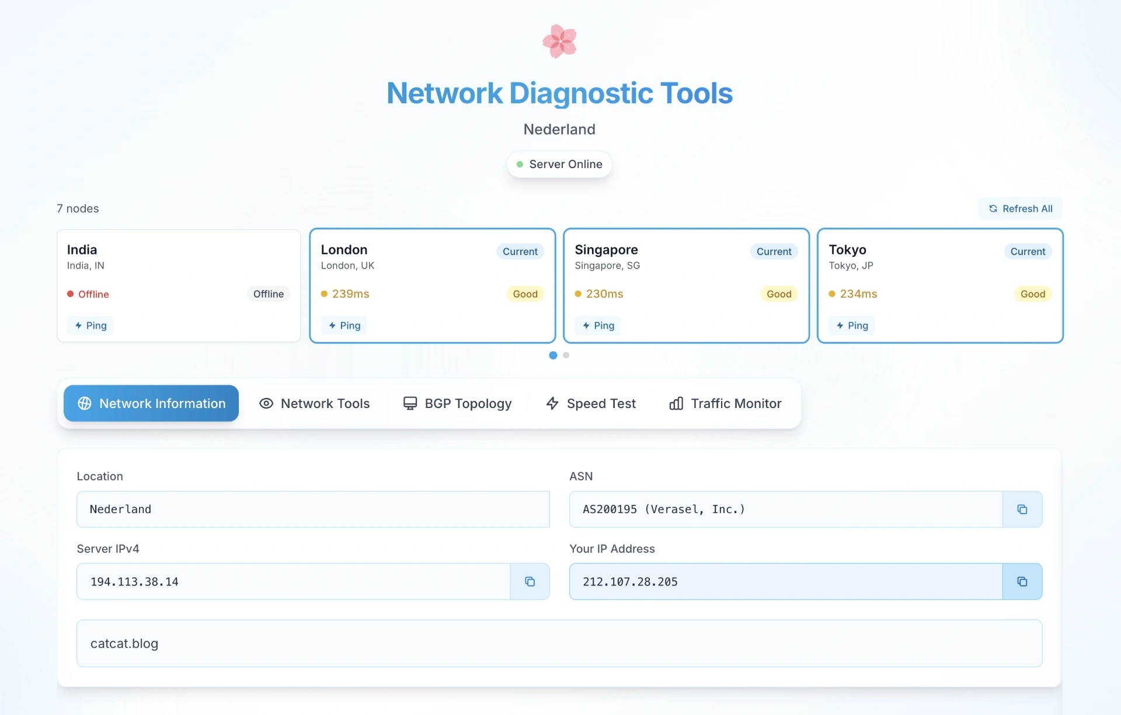Open the Speed Test tab
The image size is (1121, 715).
pos(591,403)
